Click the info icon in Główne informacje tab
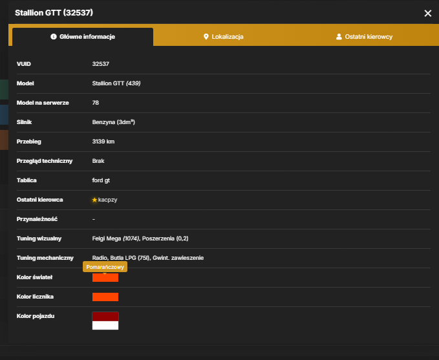 point(54,37)
